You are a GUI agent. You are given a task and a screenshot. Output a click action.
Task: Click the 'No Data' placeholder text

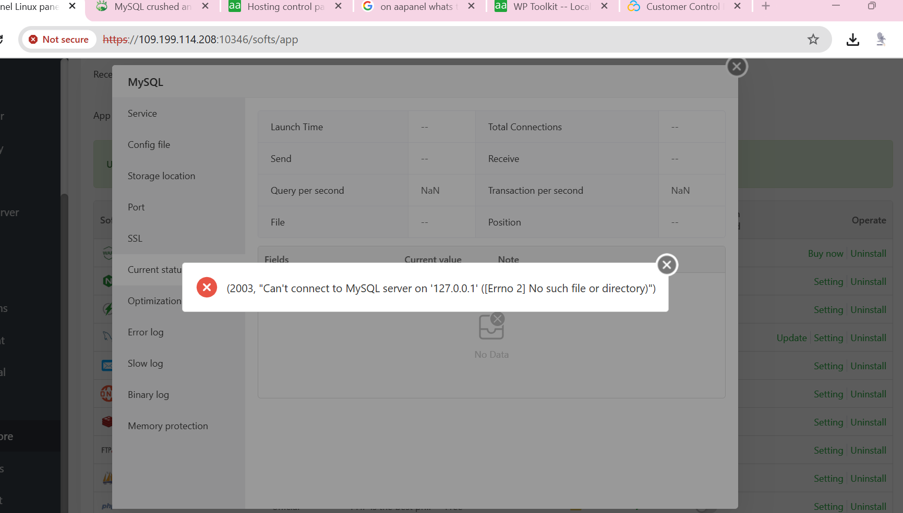(491, 355)
